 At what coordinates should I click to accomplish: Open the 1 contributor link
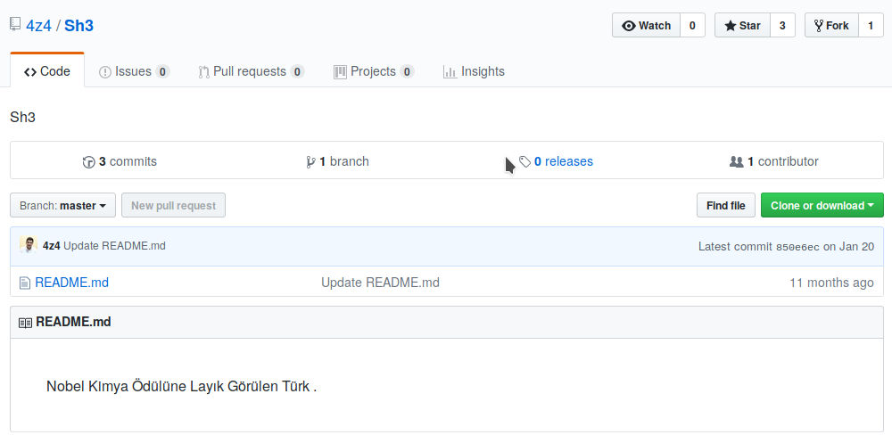(x=773, y=161)
